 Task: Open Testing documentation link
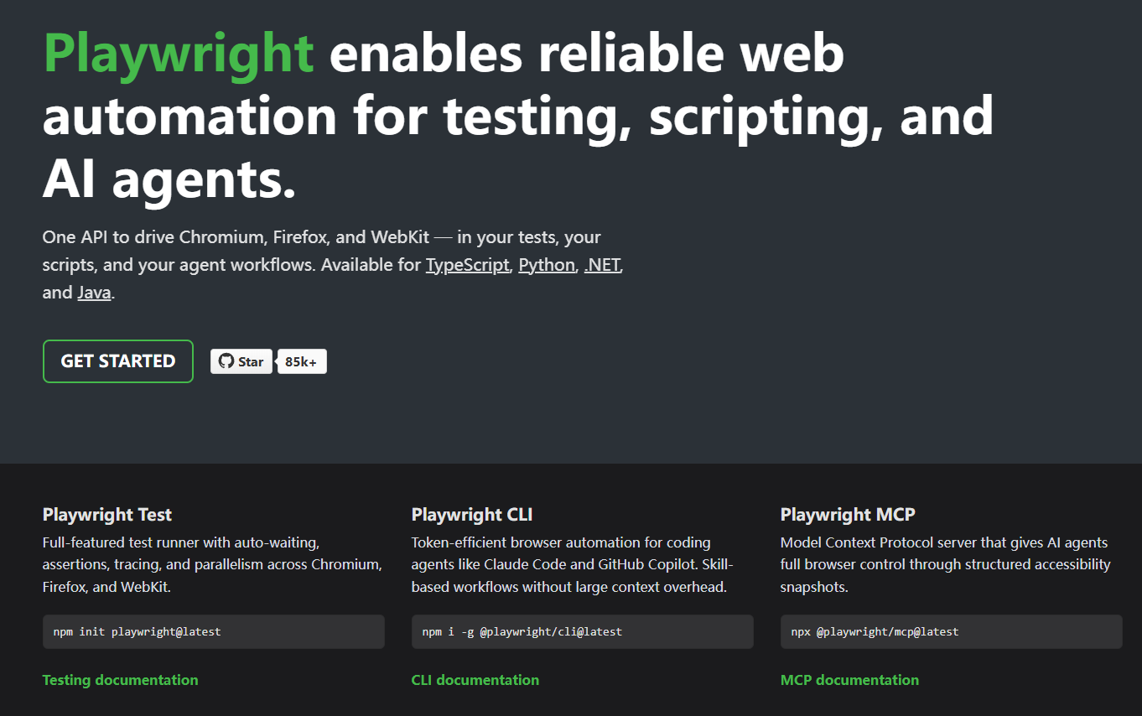tap(120, 680)
